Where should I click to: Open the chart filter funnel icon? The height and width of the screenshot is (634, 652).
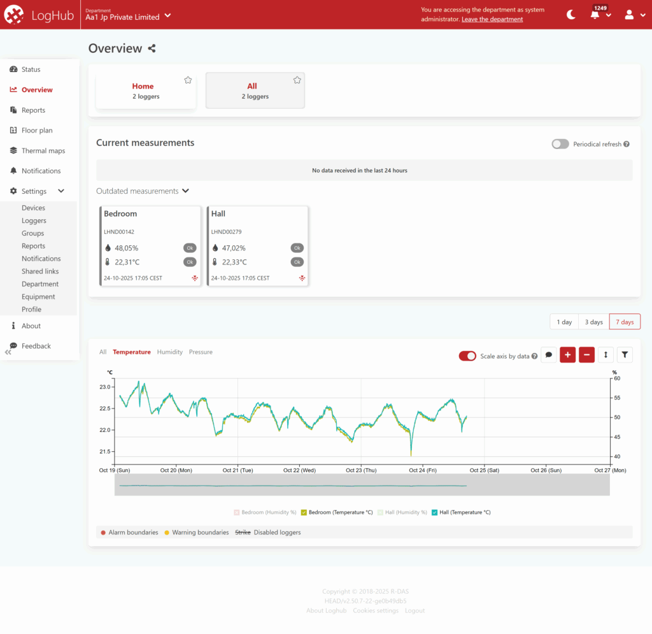625,355
